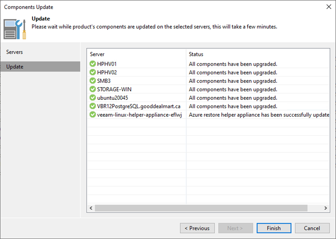Sort list by Server column header
Viewport: 336px width, 239px height.
pyautogui.click(x=137, y=54)
